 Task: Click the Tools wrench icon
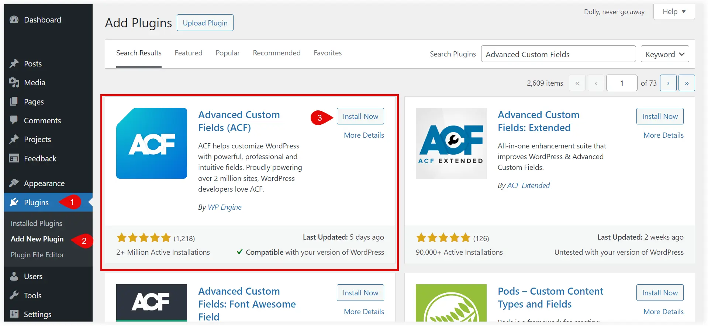(x=14, y=295)
